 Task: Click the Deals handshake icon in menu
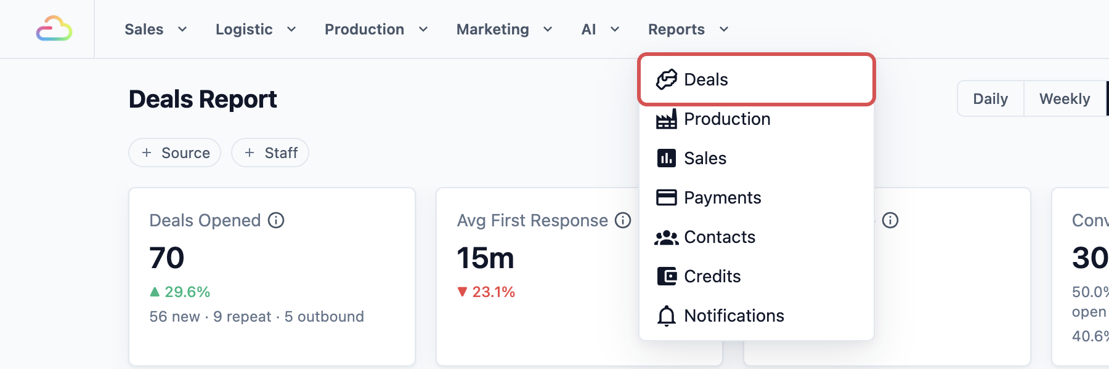666,79
